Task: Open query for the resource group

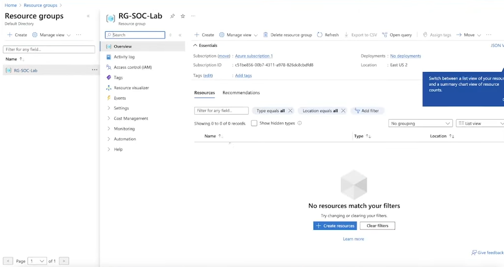Action: [x=397, y=35]
